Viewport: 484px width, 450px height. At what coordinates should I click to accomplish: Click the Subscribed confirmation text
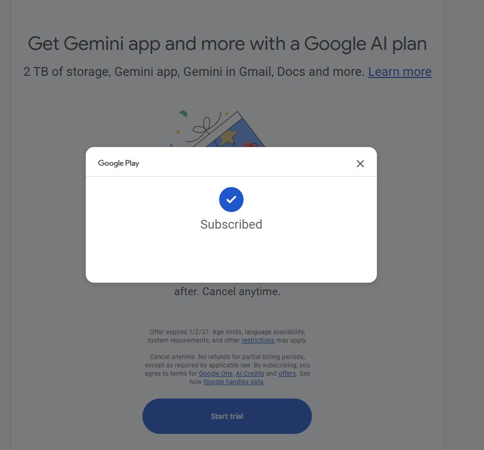231,224
